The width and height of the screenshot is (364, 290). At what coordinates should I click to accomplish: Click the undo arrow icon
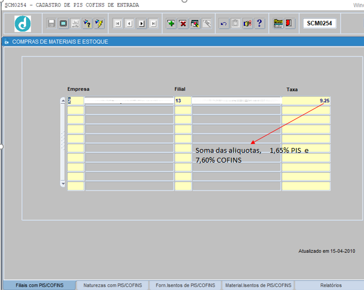coord(224,23)
